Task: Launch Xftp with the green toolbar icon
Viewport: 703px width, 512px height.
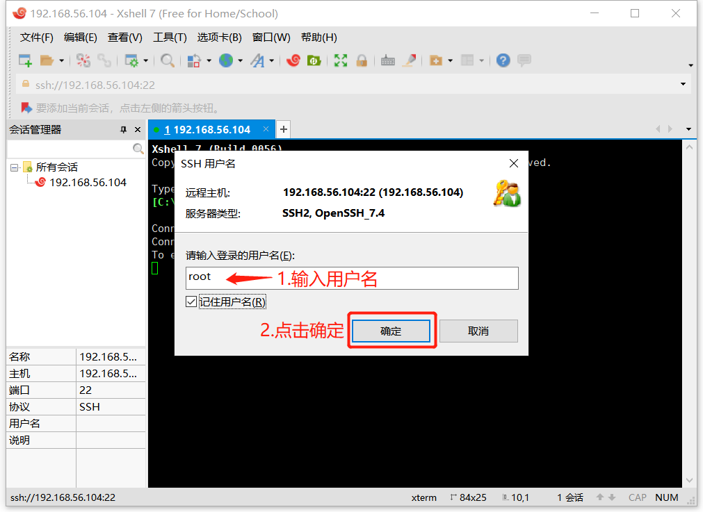Action: click(x=314, y=60)
